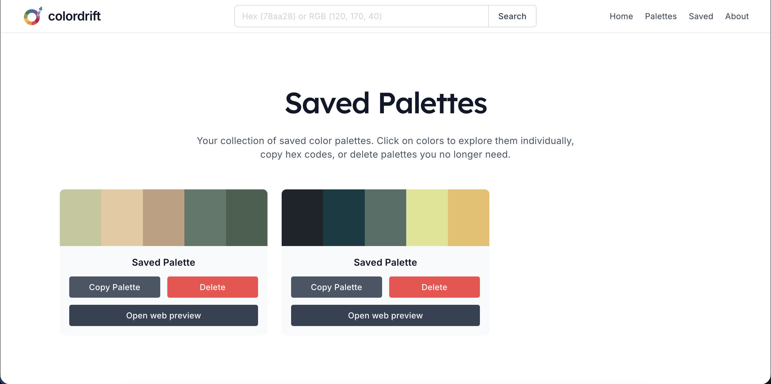Screen dimensions: 771x384
Task: Choose the dark teal swatch in second palette
Action: click(x=344, y=218)
